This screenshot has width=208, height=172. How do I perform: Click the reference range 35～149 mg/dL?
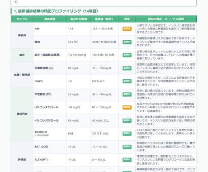pos(102,94)
